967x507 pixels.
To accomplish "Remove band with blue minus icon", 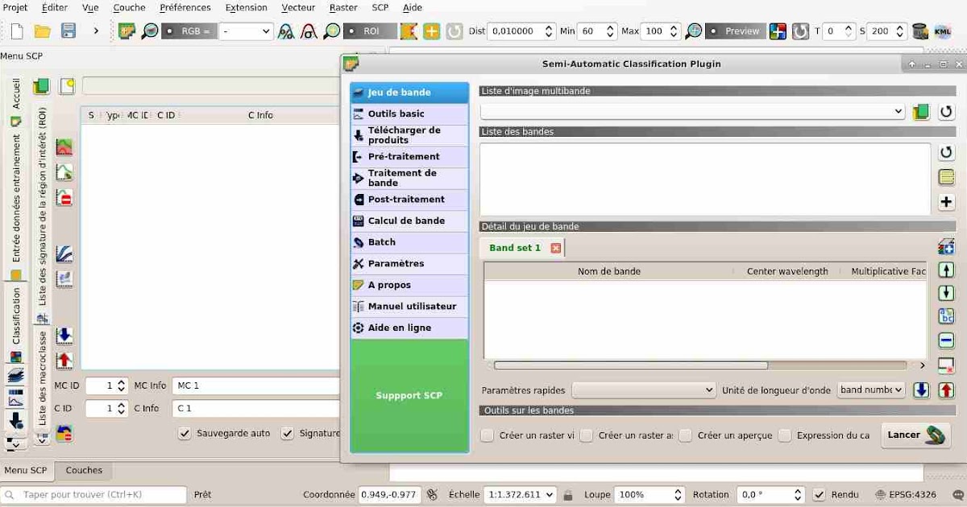I will 947,340.
